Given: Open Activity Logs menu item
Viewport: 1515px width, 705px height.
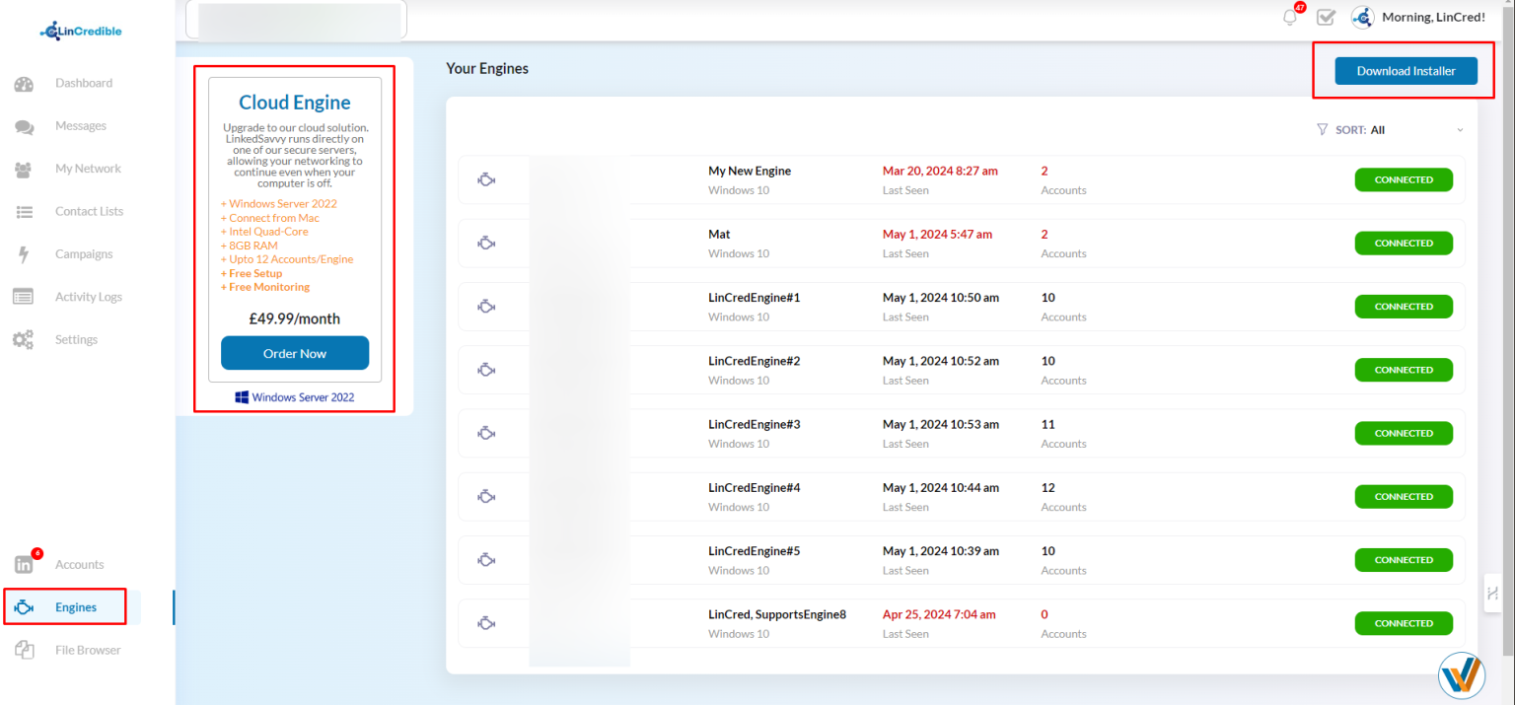Looking at the screenshot, I should 89,297.
